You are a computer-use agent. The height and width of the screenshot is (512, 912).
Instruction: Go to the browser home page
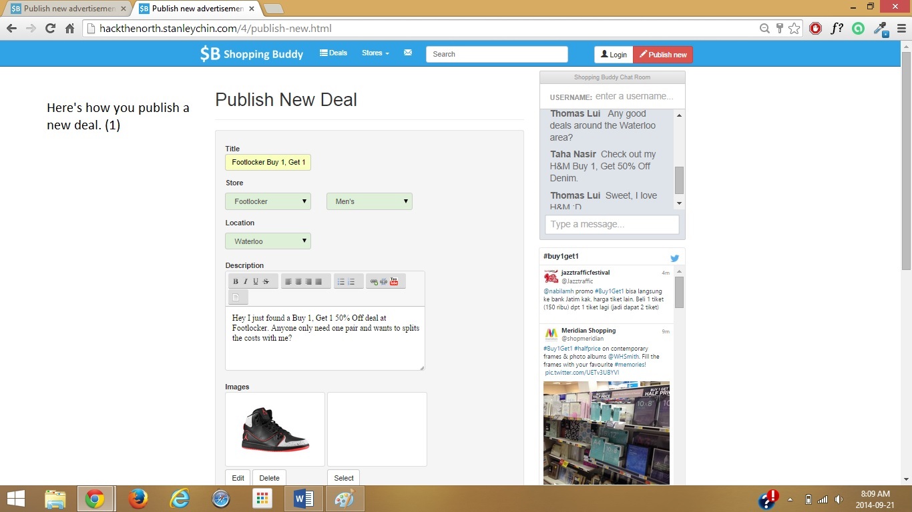[x=69, y=28]
